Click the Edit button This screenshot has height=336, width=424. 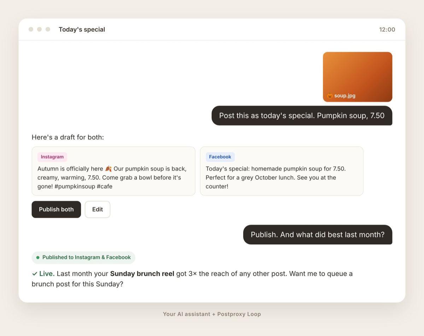(98, 209)
